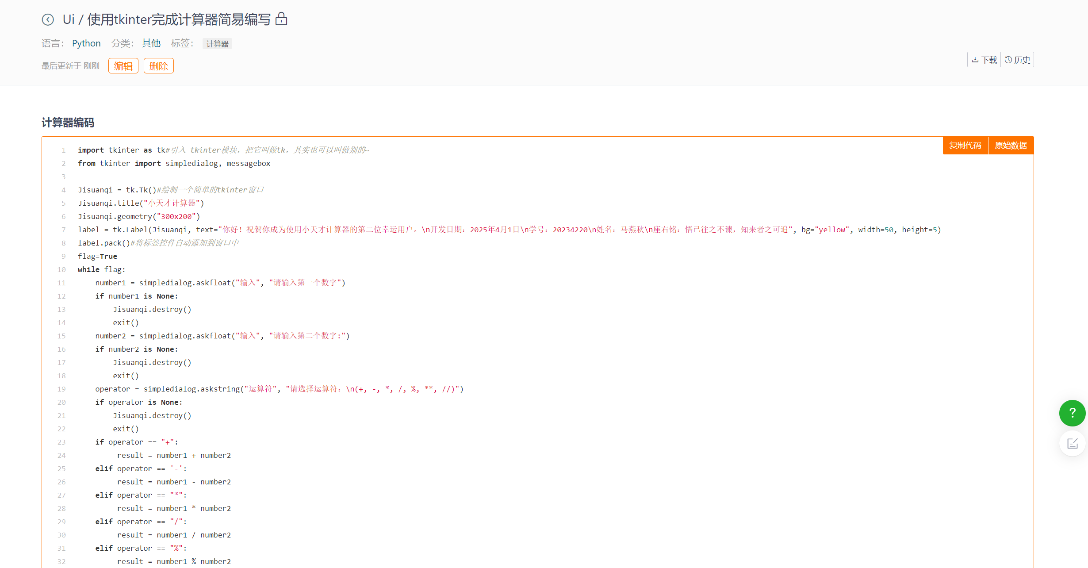Click the lock icon beside the title
This screenshot has height=568, width=1088.
tap(281, 19)
